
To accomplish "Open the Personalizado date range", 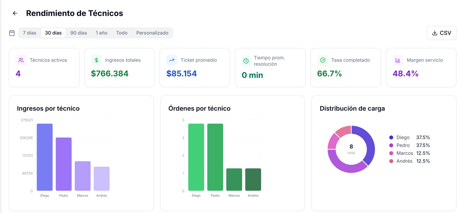I will pyautogui.click(x=152, y=33).
